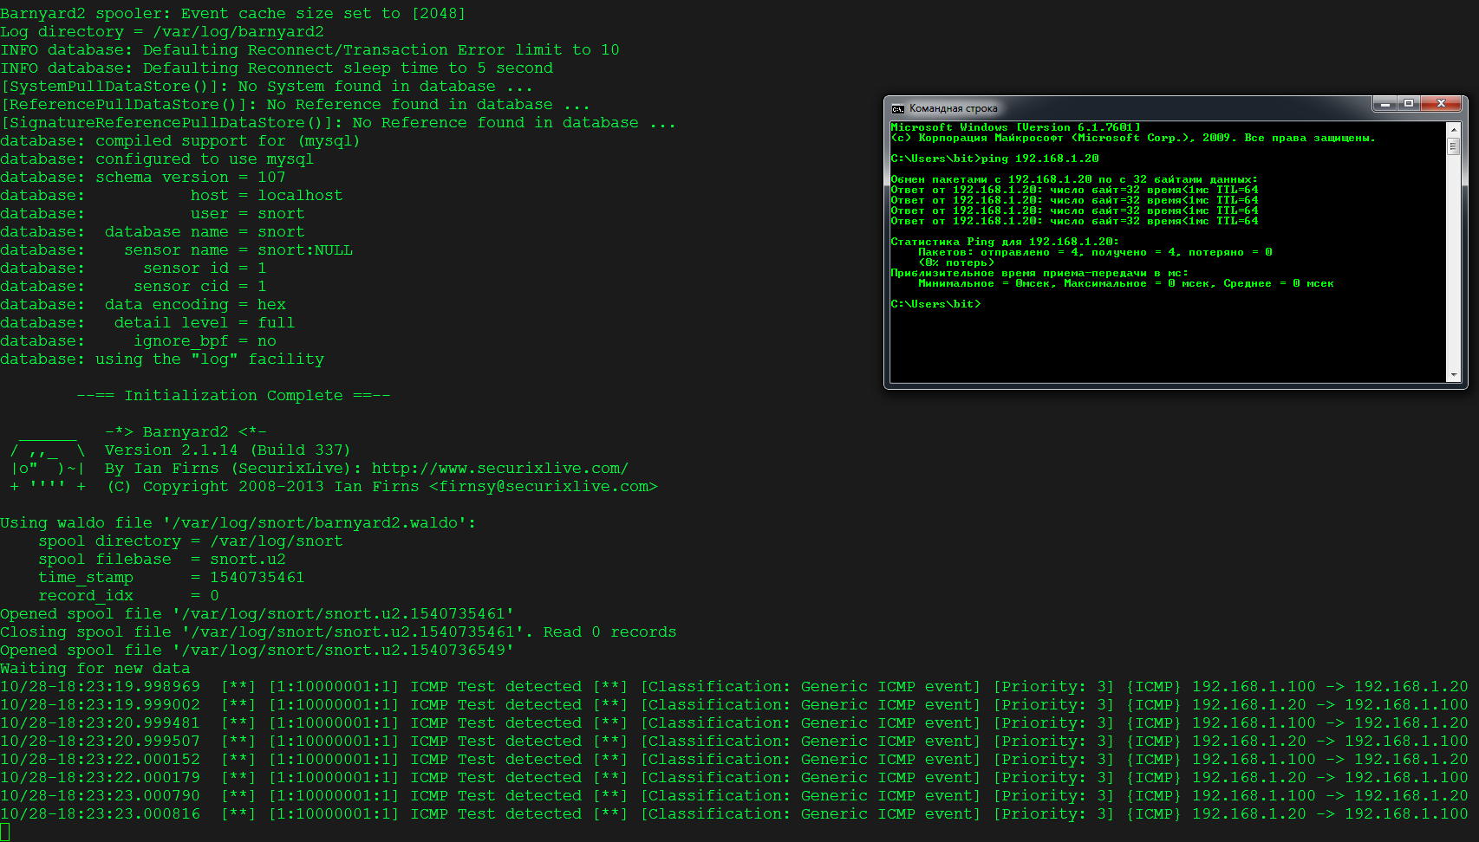Click the typed ping 192.168.1.20 command
The image size is (1479, 842).
(x=1039, y=159)
